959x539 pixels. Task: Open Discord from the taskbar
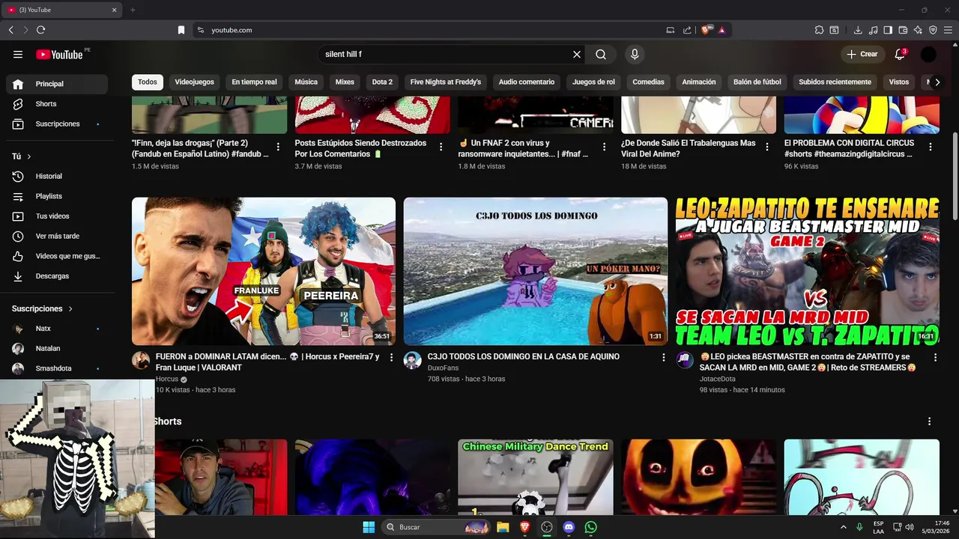[x=569, y=527]
